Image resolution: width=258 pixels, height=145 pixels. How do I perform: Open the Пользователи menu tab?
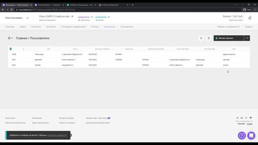(127, 27)
